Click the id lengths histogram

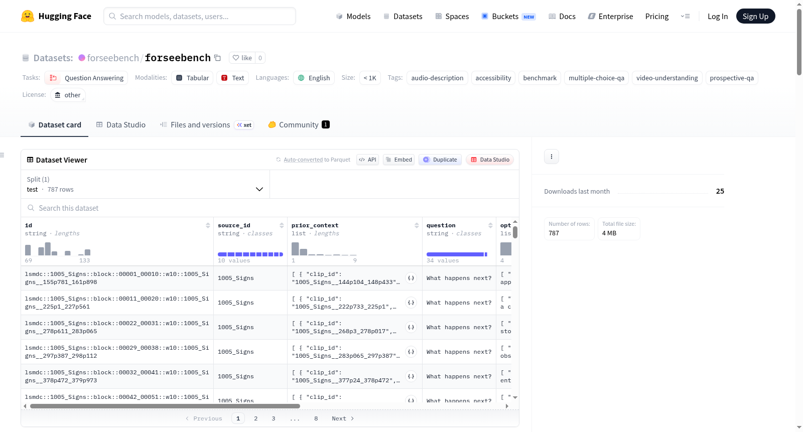58,249
